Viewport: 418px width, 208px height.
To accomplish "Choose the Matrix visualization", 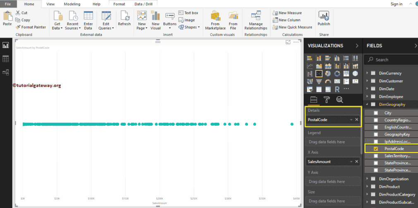I will tap(328, 89).
